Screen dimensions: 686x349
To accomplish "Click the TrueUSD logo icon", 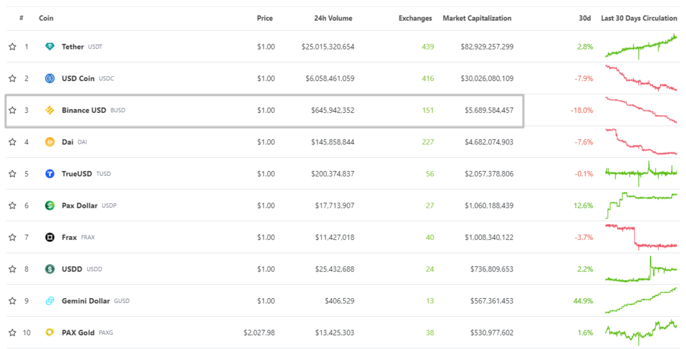I will pos(50,174).
